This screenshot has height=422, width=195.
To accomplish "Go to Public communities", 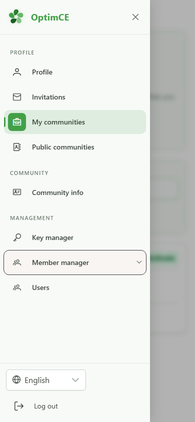I will (x=75, y=147).
